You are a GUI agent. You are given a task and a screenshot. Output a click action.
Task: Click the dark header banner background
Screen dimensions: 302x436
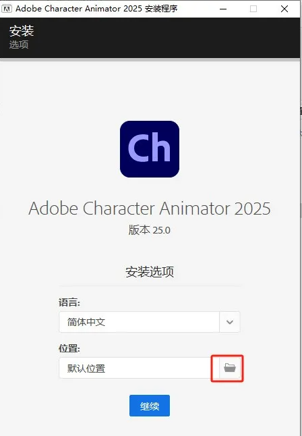167,38
